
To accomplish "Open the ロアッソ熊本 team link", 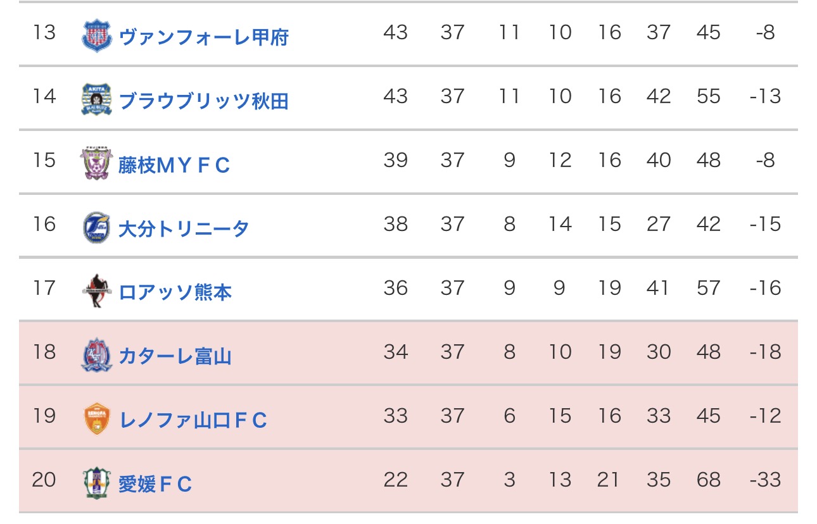I will 175,292.
